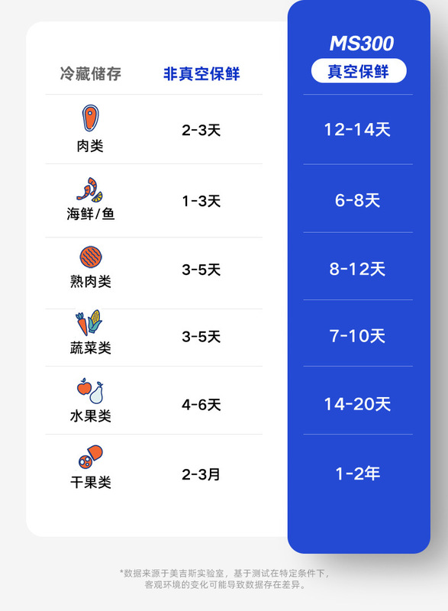
Task: Click the 肉类 label
Action: [x=90, y=146]
